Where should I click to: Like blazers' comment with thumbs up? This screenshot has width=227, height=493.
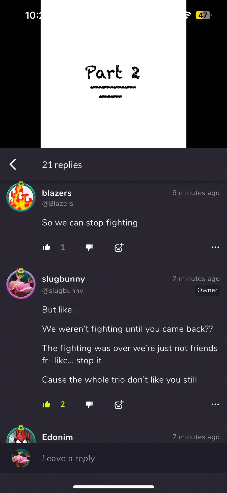(x=47, y=247)
